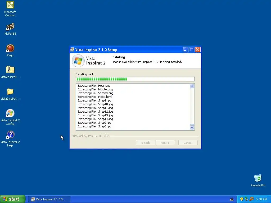Click the < Back button
Image resolution: width=271 pixels, height=203 pixels.
click(145, 143)
